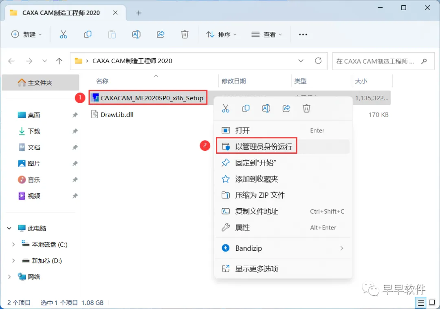Go back with the left arrow

(x=11, y=61)
